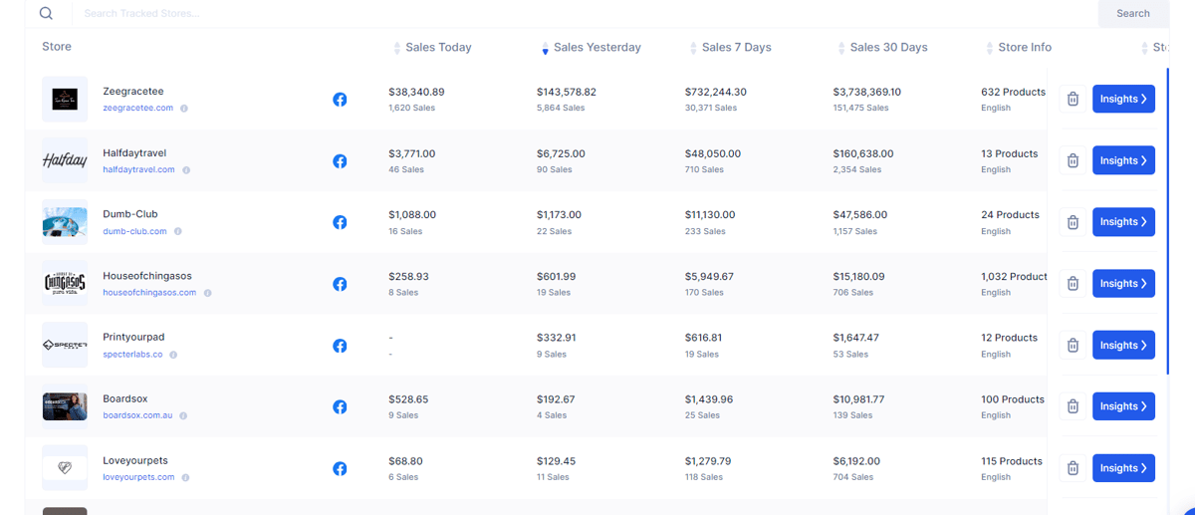Open Insights for Printyourpad
This screenshot has width=1195, height=515.
point(1123,345)
